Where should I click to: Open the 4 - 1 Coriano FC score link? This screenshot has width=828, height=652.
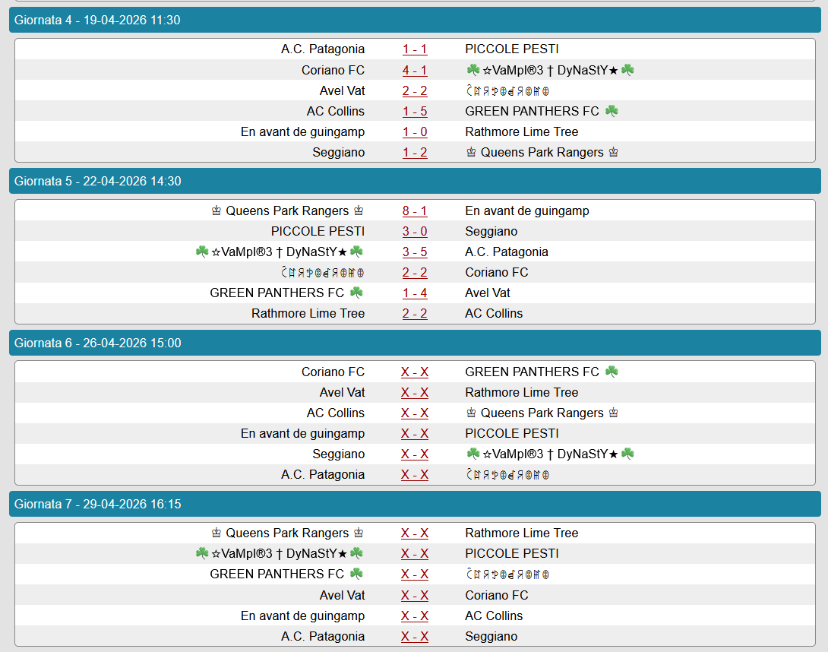(x=415, y=70)
